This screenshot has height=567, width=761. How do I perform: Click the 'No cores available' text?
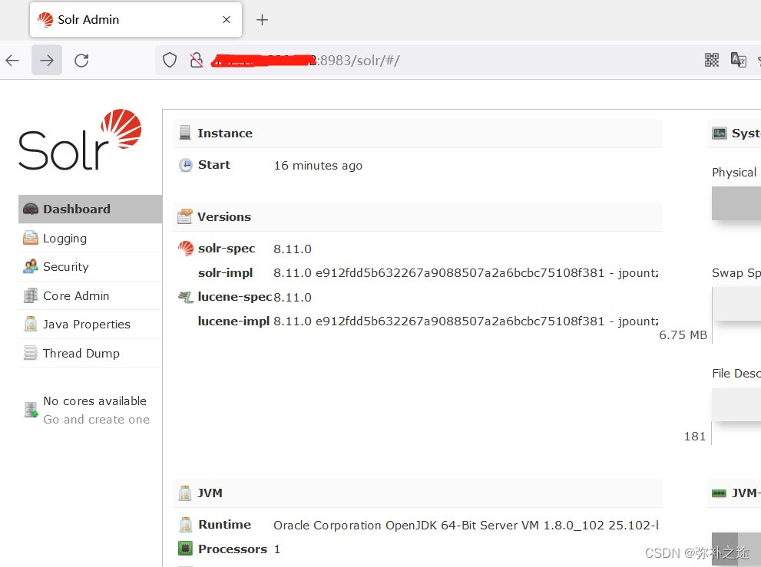tap(94, 401)
